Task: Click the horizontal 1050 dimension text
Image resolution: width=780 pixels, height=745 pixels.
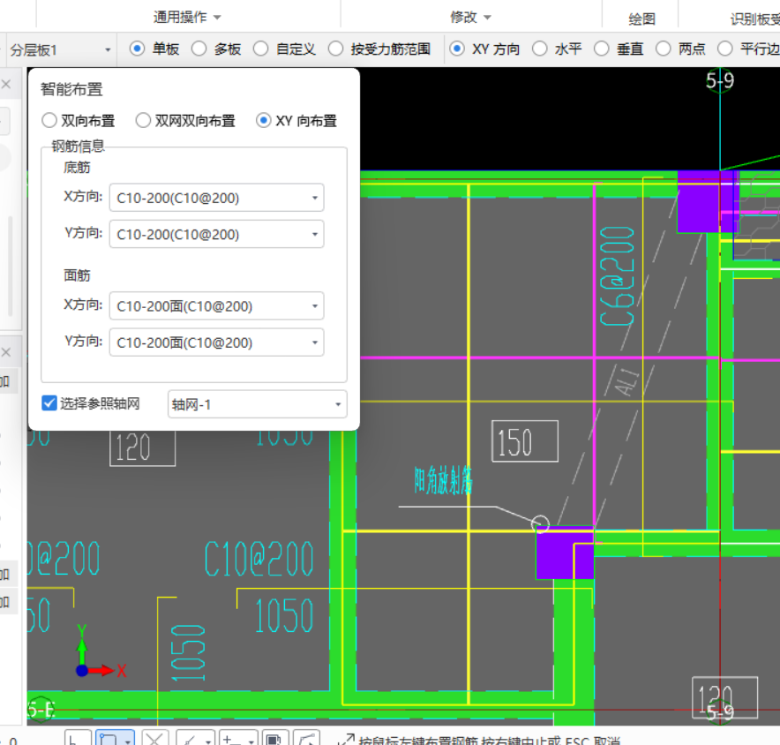Action: pyautogui.click(x=284, y=615)
